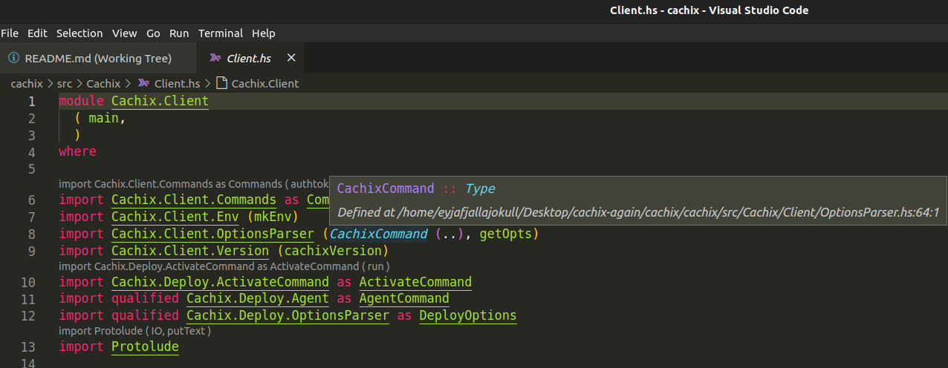Click Protolude on line 13
The height and width of the screenshot is (368, 948).
pos(145,346)
